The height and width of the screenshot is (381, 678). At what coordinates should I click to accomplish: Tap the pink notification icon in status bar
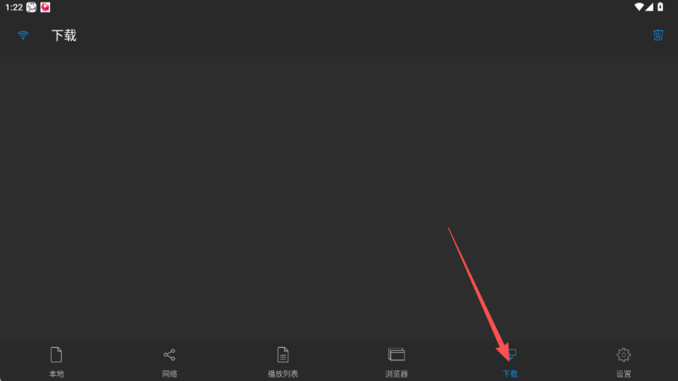tap(45, 8)
